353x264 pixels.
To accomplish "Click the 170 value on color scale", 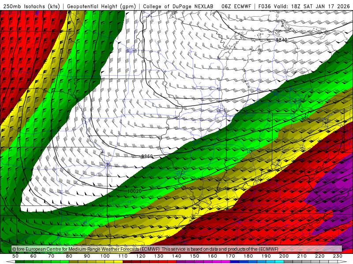I will tap(230, 256).
